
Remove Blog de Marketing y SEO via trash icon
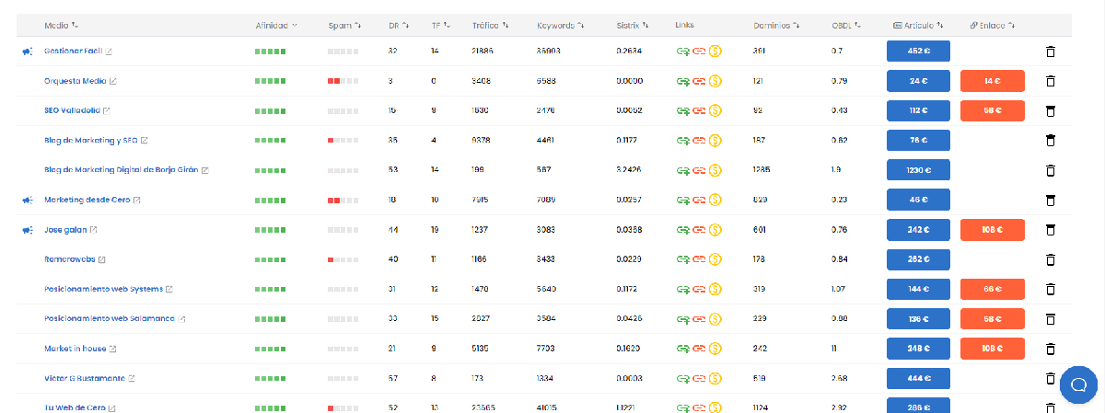[x=1051, y=141]
